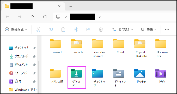Click the .vscode-shared name label
This screenshot has width=177, height=94.
click(x=99, y=54)
